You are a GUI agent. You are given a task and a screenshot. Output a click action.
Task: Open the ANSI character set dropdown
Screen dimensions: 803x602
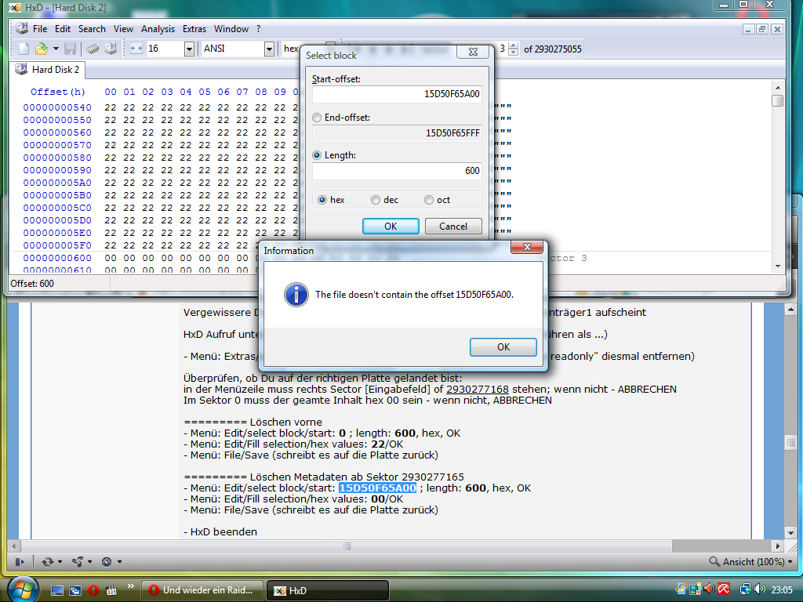point(270,49)
